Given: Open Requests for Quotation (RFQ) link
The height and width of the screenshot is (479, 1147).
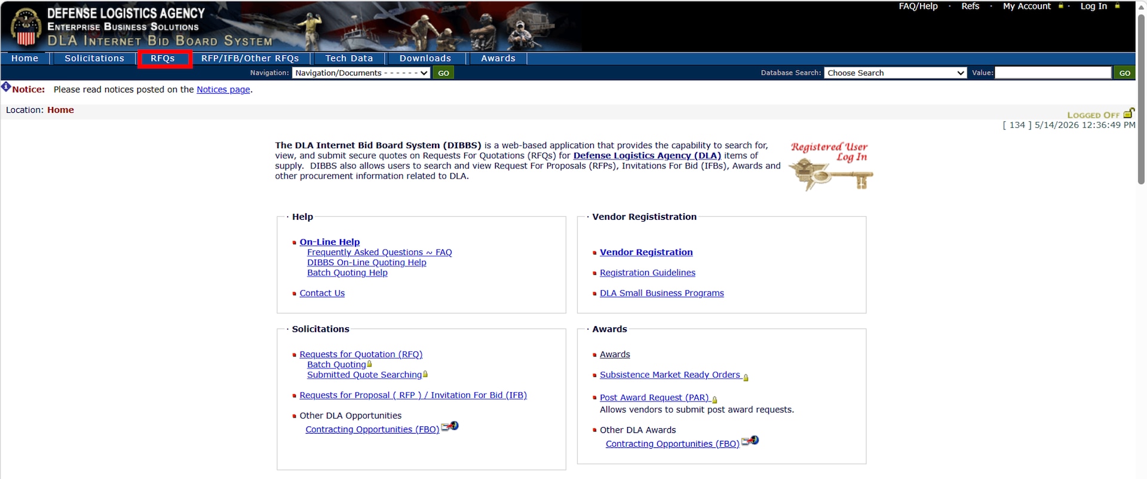Looking at the screenshot, I should pyautogui.click(x=361, y=354).
